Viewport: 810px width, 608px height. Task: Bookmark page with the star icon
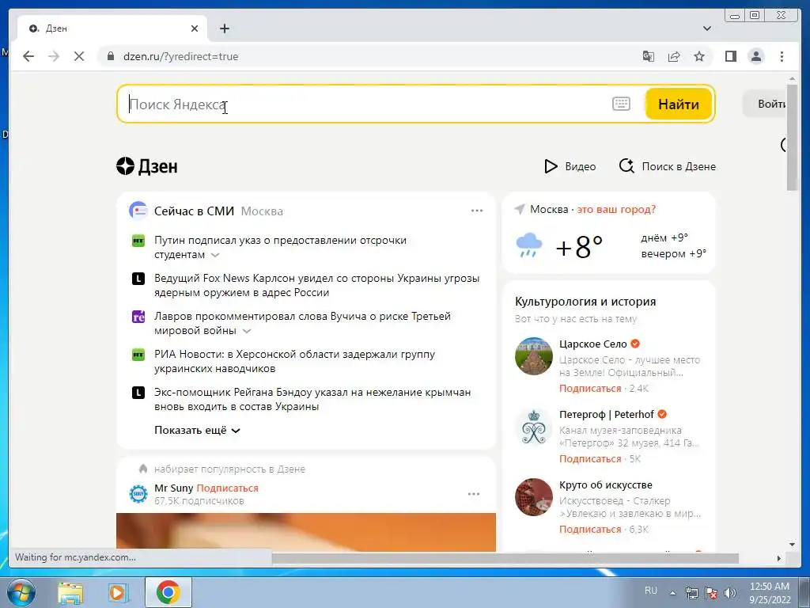pos(699,56)
